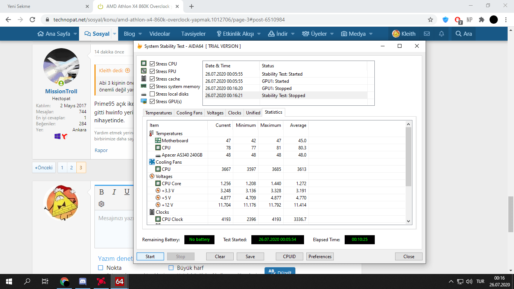Open the forum notifications bell
Image resolution: width=514 pixels, height=289 pixels.
pyautogui.click(x=441, y=33)
